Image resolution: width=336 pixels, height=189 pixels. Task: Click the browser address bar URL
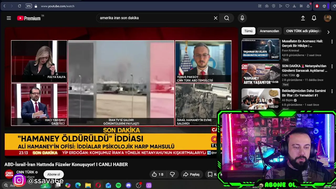pyautogui.click(x=57, y=6)
